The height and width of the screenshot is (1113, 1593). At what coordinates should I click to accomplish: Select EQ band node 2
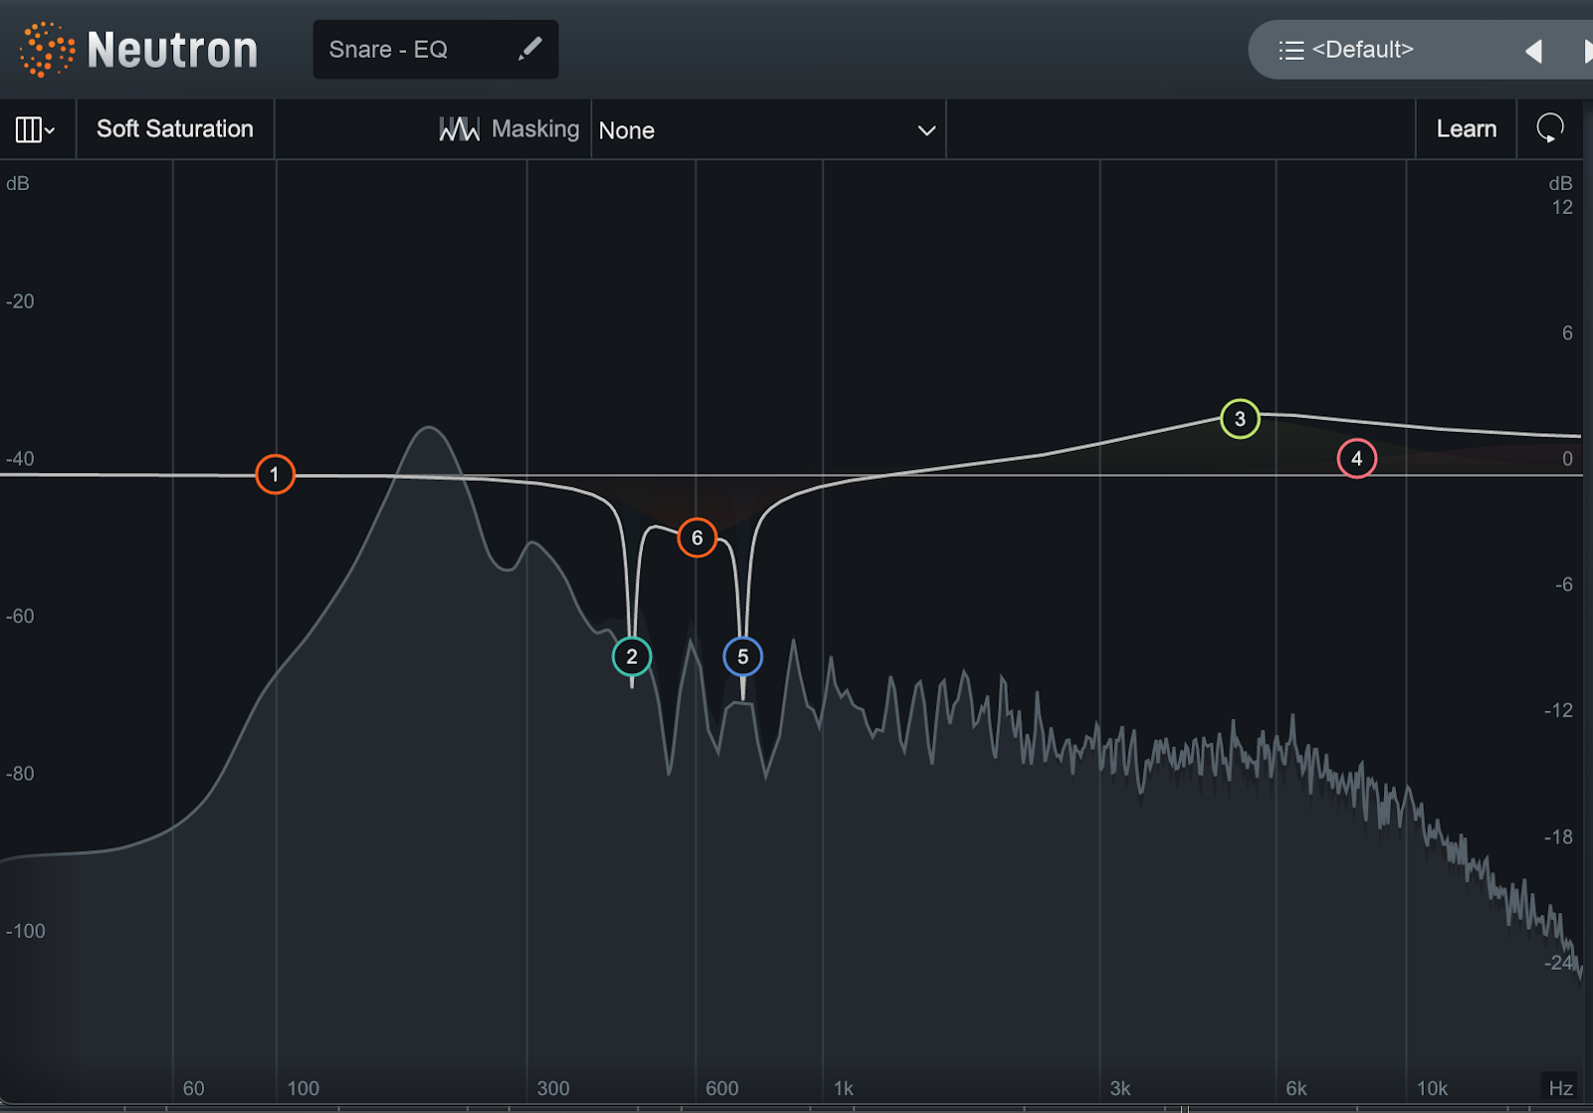pyautogui.click(x=631, y=656)
